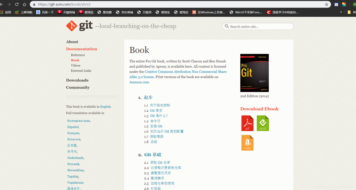
Task: Open 深度学习中构造 bookmark
Action: (x=282, y=12)
